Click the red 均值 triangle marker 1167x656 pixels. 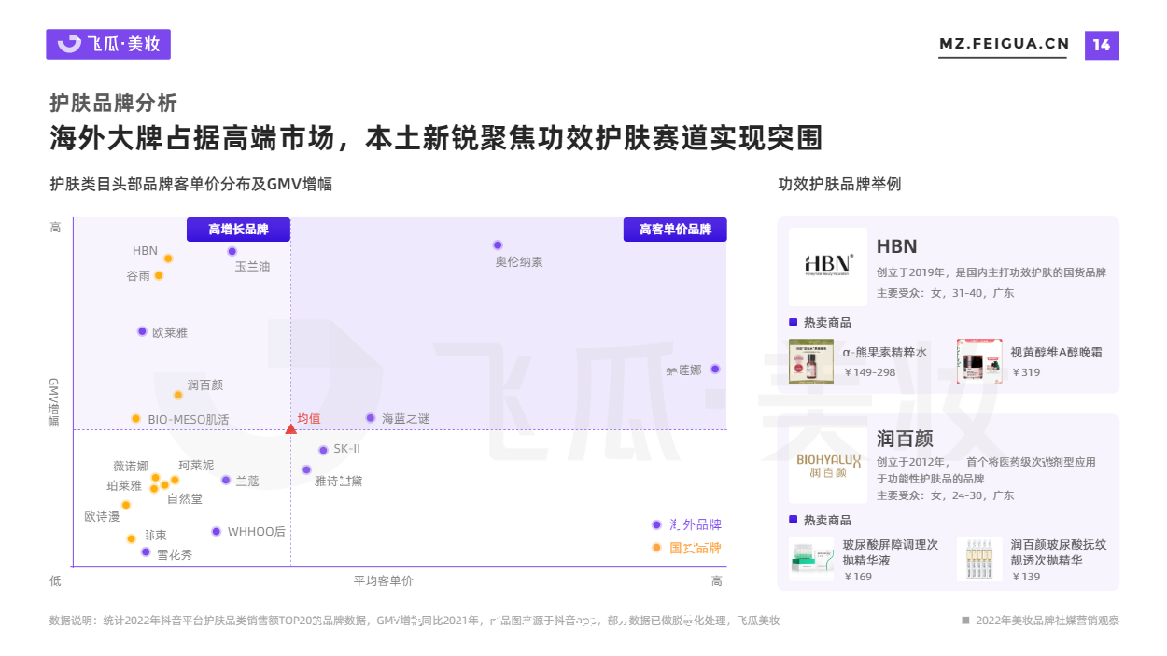[x=290, y=429]
